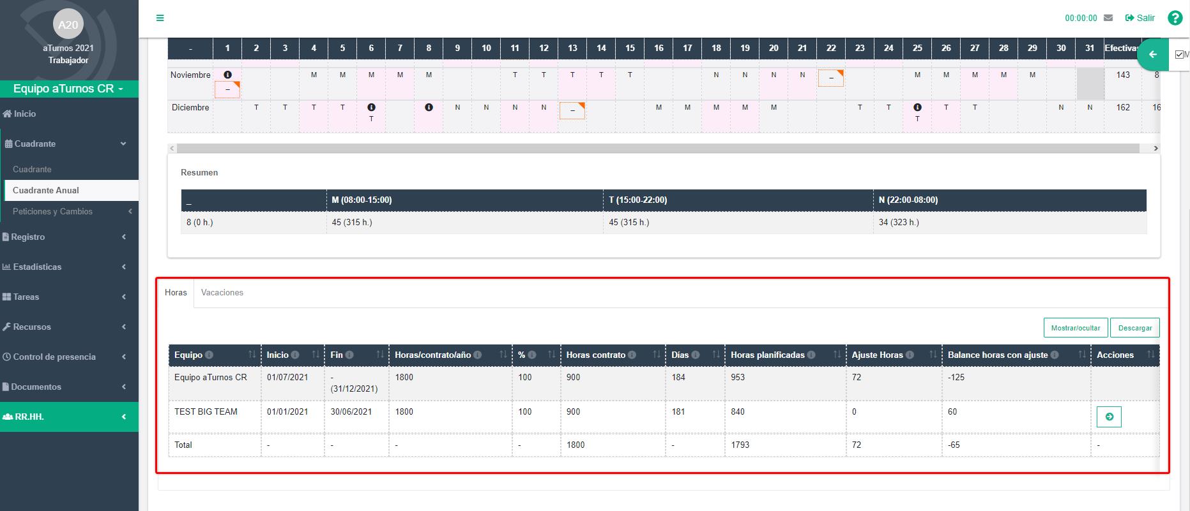
Task: Click the Salir logout link
Action: click(x=1140, y=18)
